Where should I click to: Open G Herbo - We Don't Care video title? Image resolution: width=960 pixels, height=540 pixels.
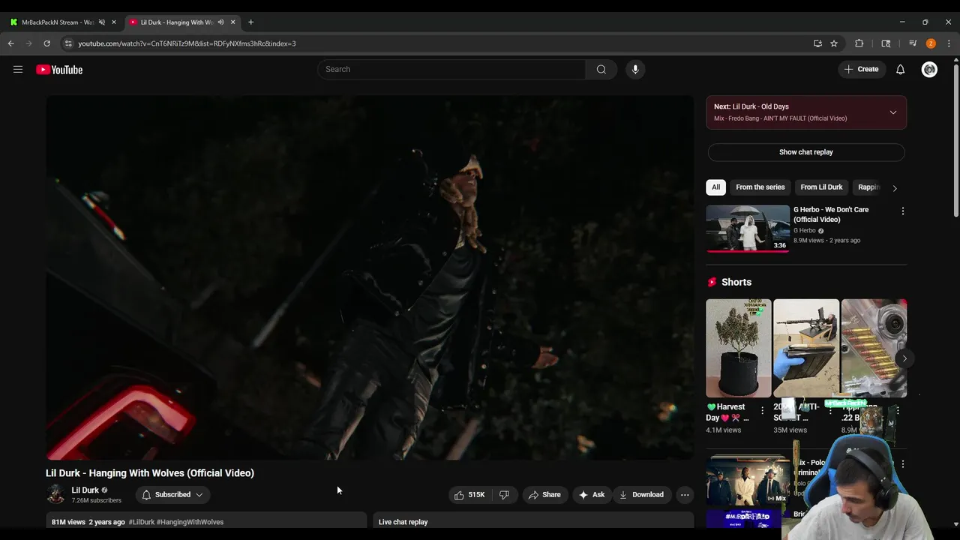click(831, 214)
